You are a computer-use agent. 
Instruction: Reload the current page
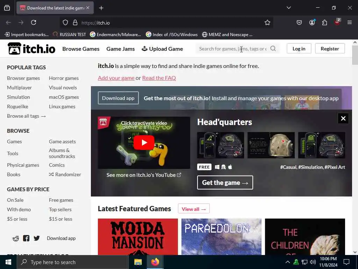(x=34, y=22)
